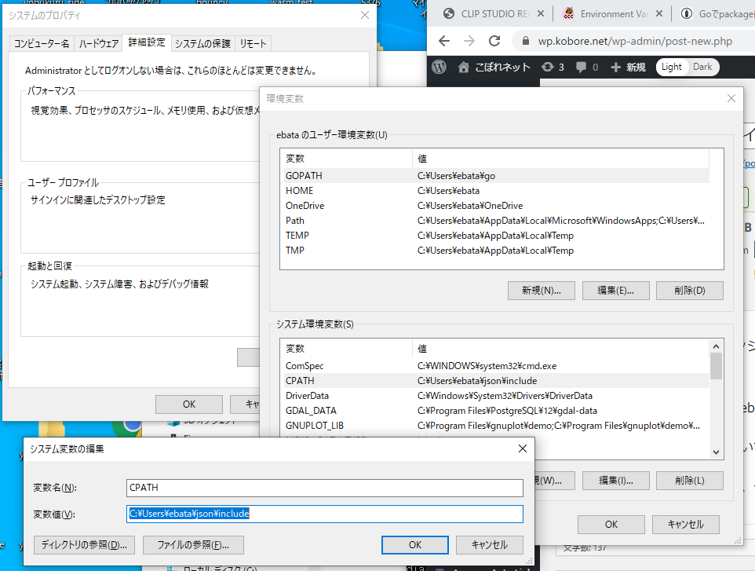Click the system variables list scrollbar down arrow

[716, 452]
